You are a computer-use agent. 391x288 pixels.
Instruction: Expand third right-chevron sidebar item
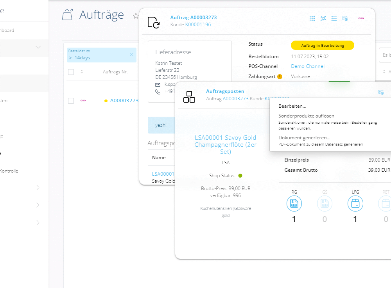tap(38, 222)
